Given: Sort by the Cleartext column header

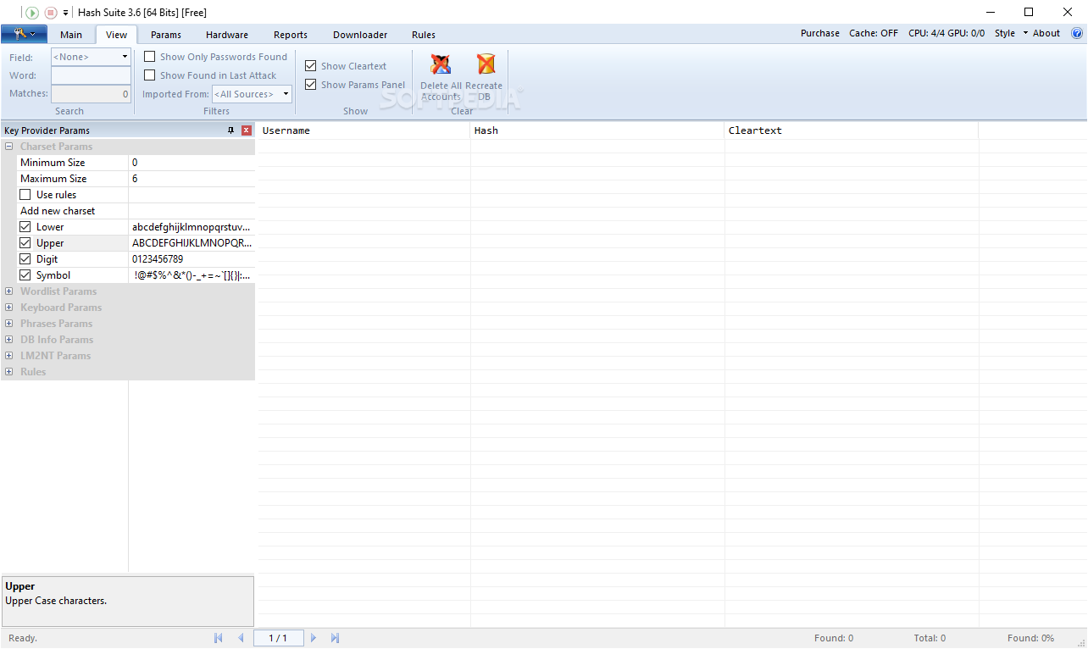Looking at the screenshot, I should tap(852, 130).
